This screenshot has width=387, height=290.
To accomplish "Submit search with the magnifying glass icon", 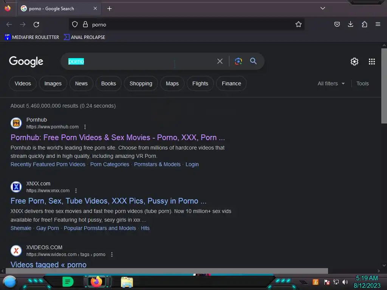I will click(253, 61).
